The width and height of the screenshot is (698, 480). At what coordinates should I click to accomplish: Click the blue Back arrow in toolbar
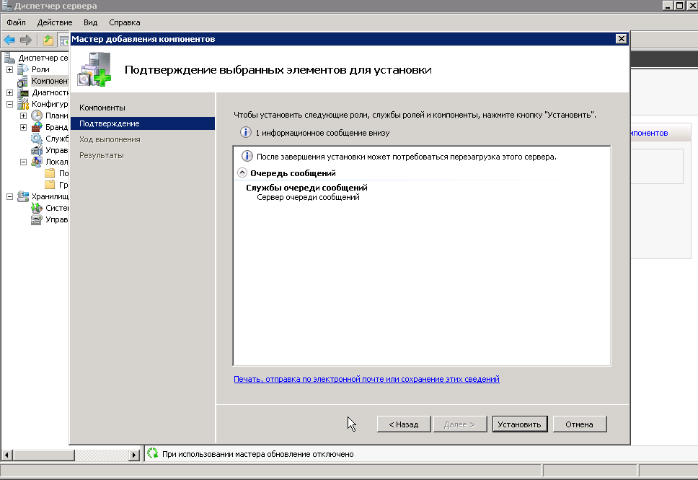pyautogui.click(x=10, y=40)
